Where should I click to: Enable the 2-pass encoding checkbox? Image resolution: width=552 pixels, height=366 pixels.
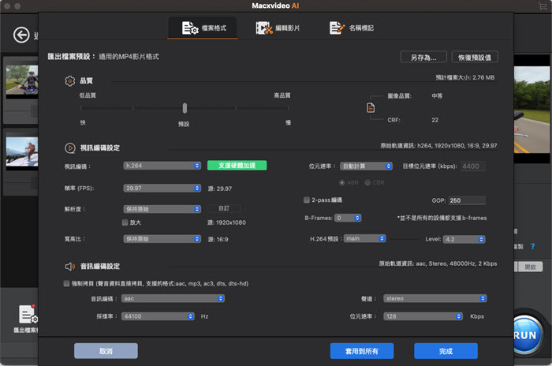[307, 200]
